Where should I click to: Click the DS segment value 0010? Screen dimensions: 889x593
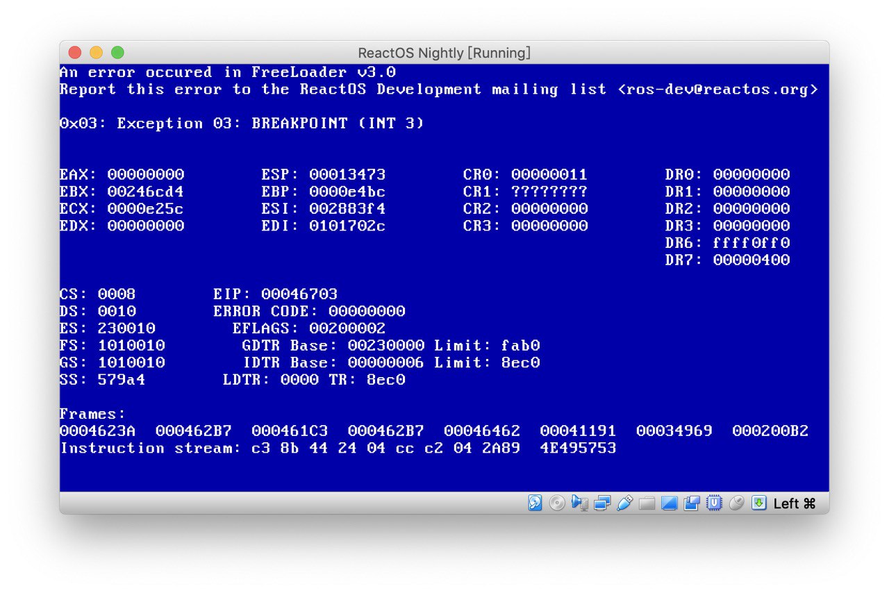tap(117, 311)
